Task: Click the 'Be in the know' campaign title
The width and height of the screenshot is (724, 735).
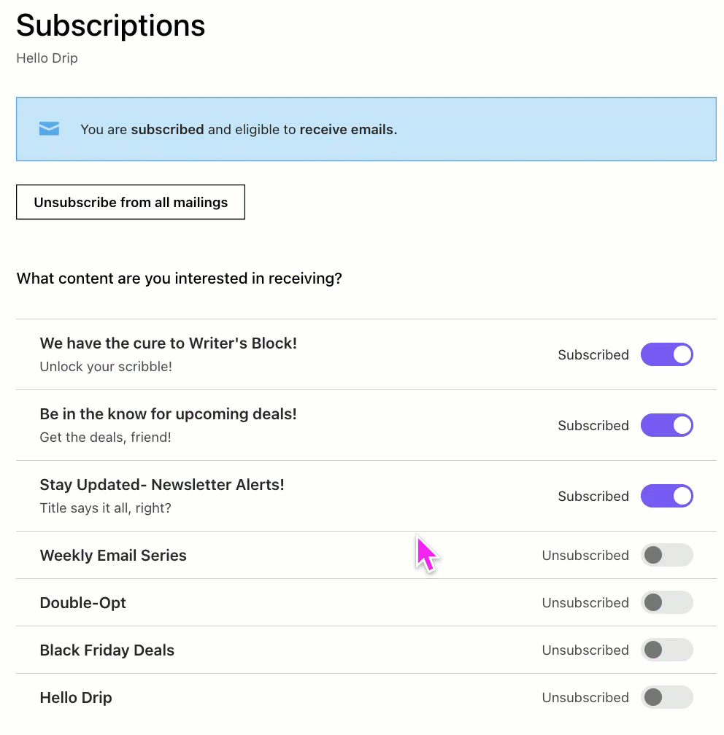Action: (168, 413)
